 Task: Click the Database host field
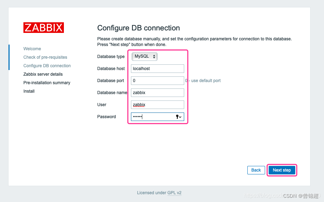click(x=158, y=69)
